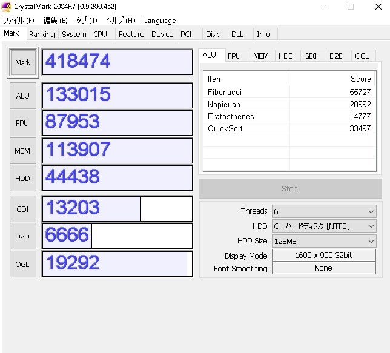Screen dimensions: 390x353
Task: Run all benchmarks with Mark button
Action: click(23, 63)
